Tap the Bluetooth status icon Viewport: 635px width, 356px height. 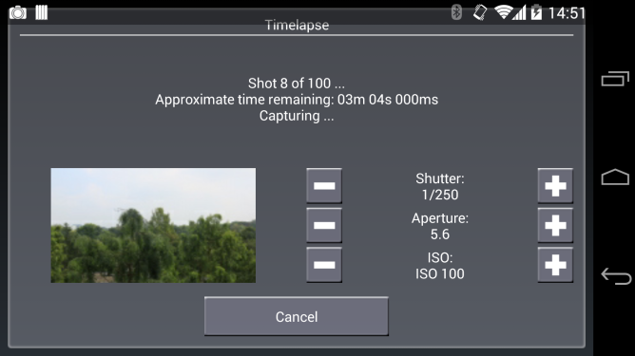point(456,12)
